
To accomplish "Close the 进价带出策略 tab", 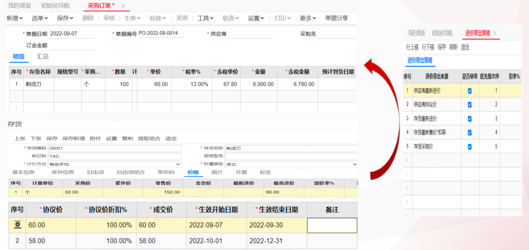I will [x=495, y=33].
